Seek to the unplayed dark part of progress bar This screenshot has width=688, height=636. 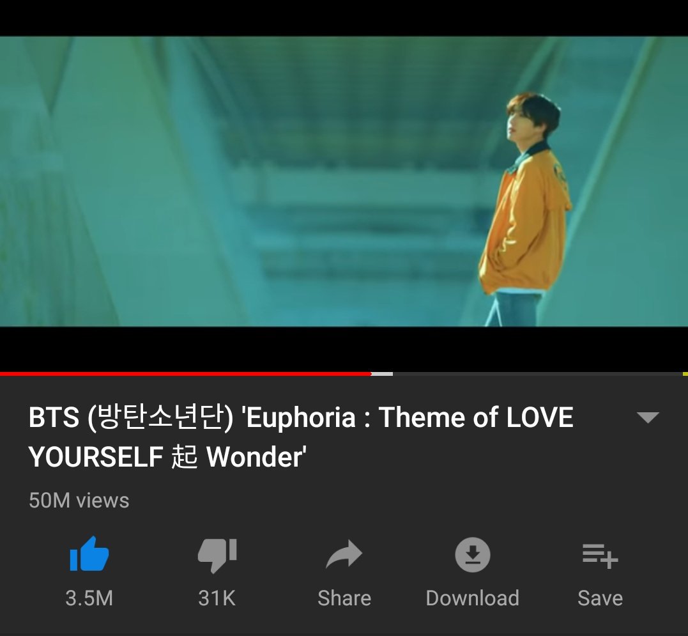point(537,374)
